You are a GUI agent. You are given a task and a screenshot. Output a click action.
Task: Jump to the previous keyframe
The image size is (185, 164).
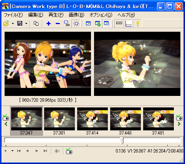click(19, 151)
